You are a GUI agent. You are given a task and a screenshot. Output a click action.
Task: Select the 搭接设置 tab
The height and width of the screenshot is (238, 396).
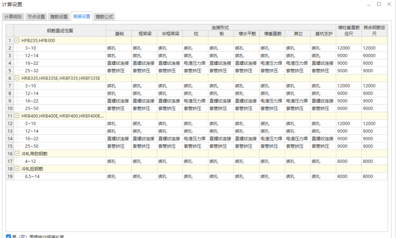point(82,16)
